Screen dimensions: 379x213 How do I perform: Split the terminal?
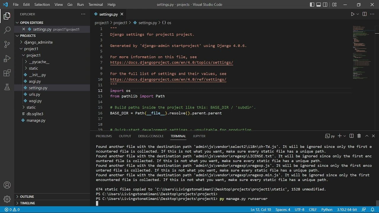click(x=351, y=136)
